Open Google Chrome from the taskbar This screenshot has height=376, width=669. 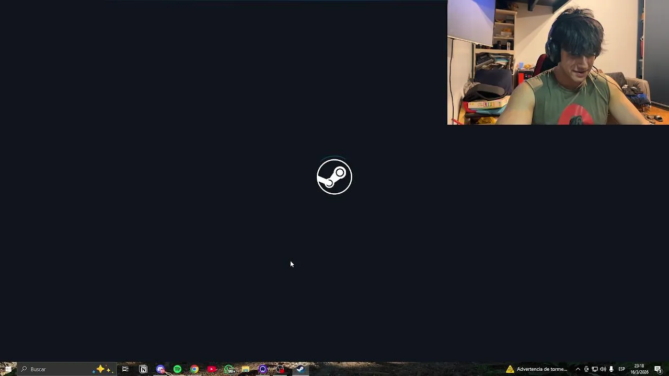194,369
